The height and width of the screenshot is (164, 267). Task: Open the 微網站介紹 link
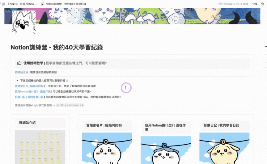21,72
